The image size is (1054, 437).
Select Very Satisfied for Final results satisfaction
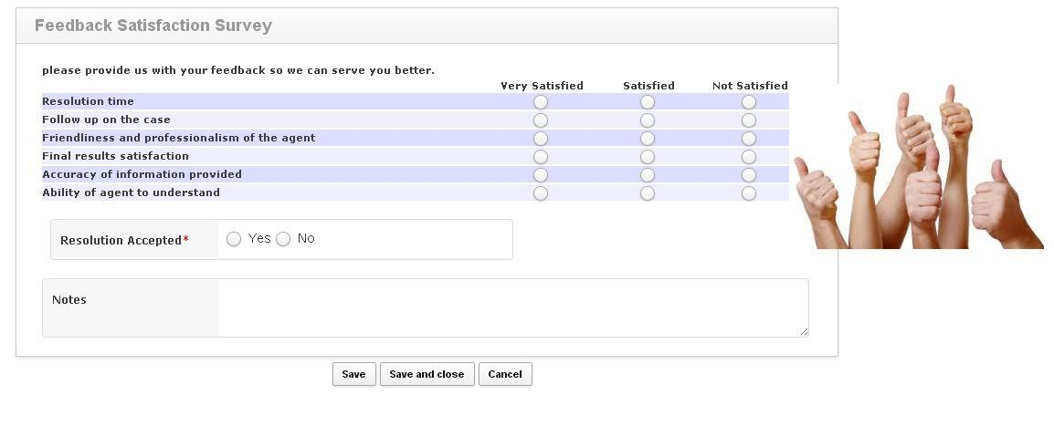541,157
